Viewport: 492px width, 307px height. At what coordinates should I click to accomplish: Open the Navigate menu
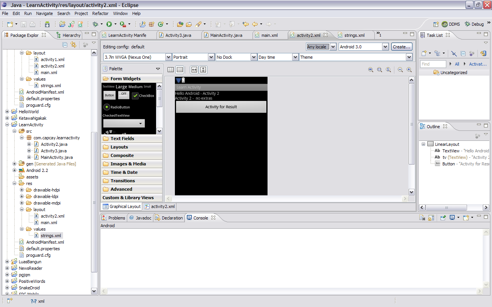45,13
